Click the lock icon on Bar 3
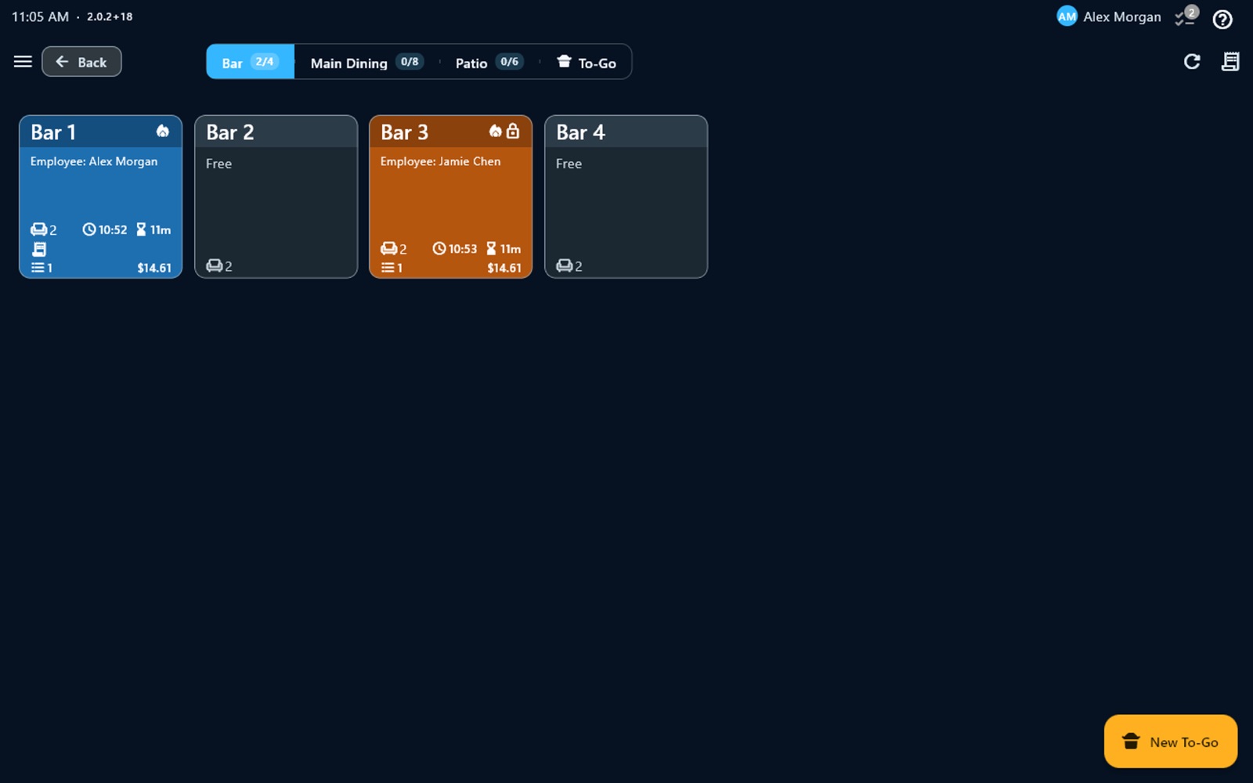 (513, 131)
